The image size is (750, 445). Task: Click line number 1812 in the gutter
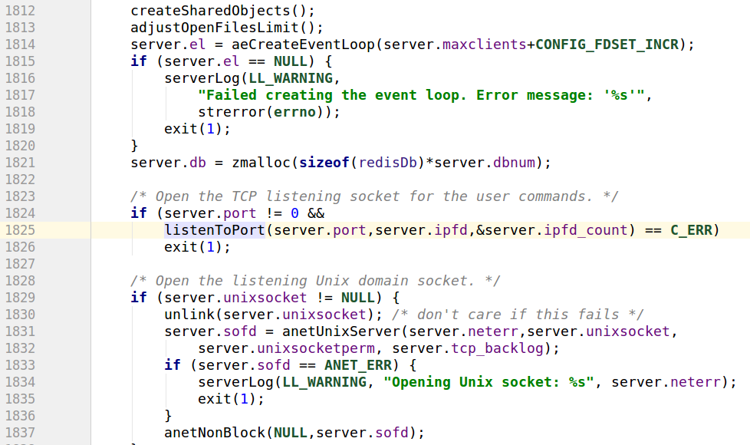click(20, 11)
